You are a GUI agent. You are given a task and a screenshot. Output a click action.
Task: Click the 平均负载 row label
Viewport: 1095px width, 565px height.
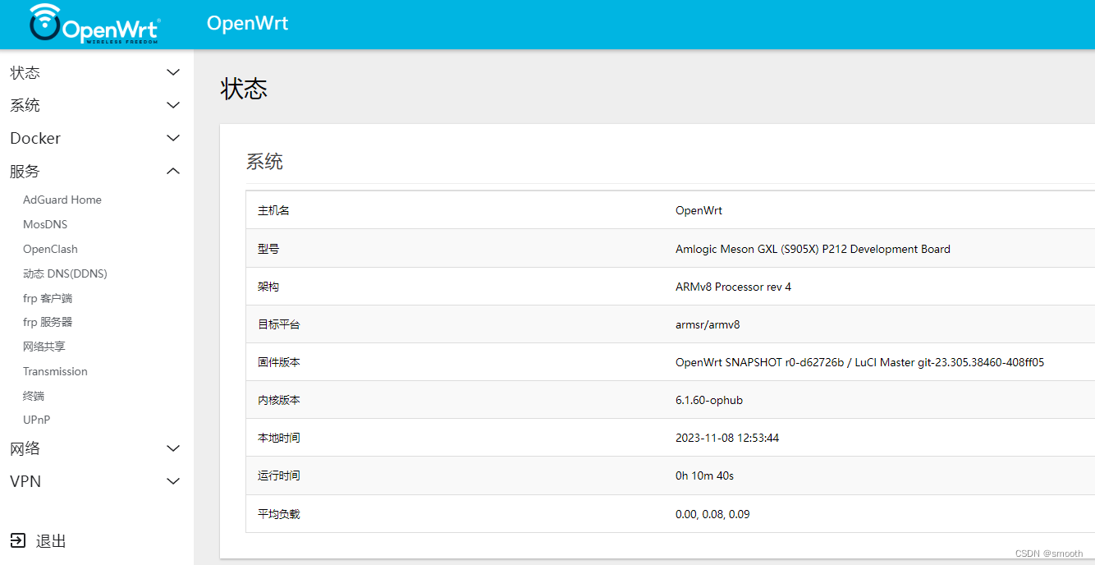click(279, 514)
